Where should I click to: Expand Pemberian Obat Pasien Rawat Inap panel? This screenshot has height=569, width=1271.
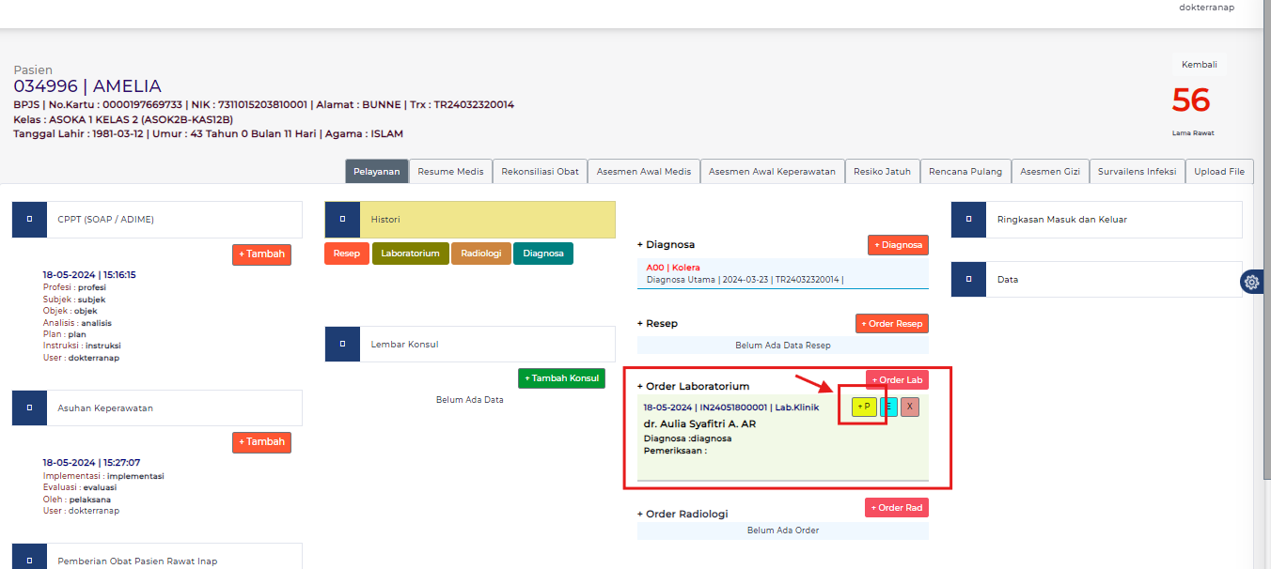point(29,560)
